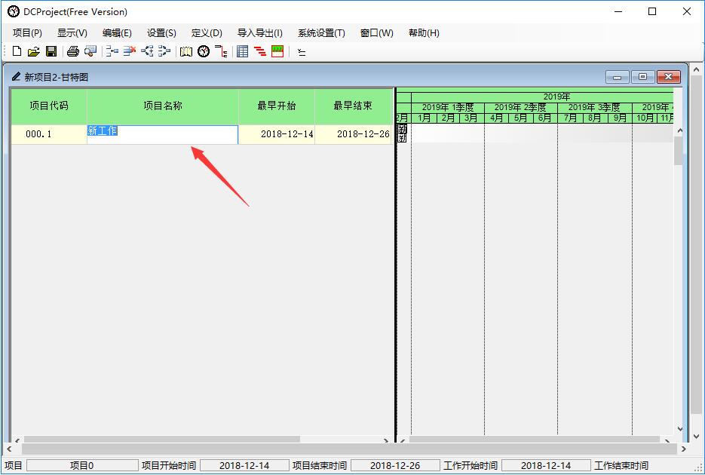Select the 项目代码 column header
The image size is (705, 475).
[x=48, y=106]
